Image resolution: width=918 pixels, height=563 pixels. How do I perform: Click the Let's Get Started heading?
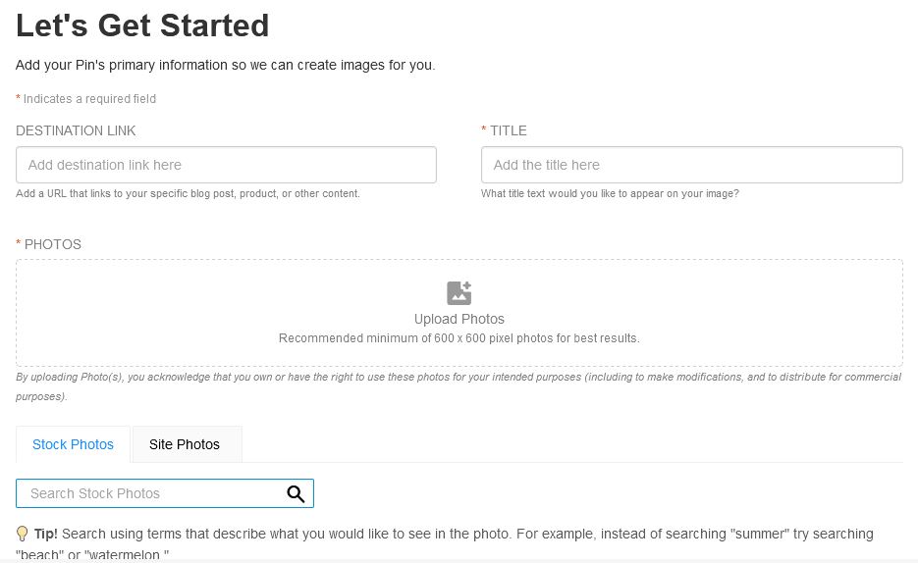(x=142, y=26)
